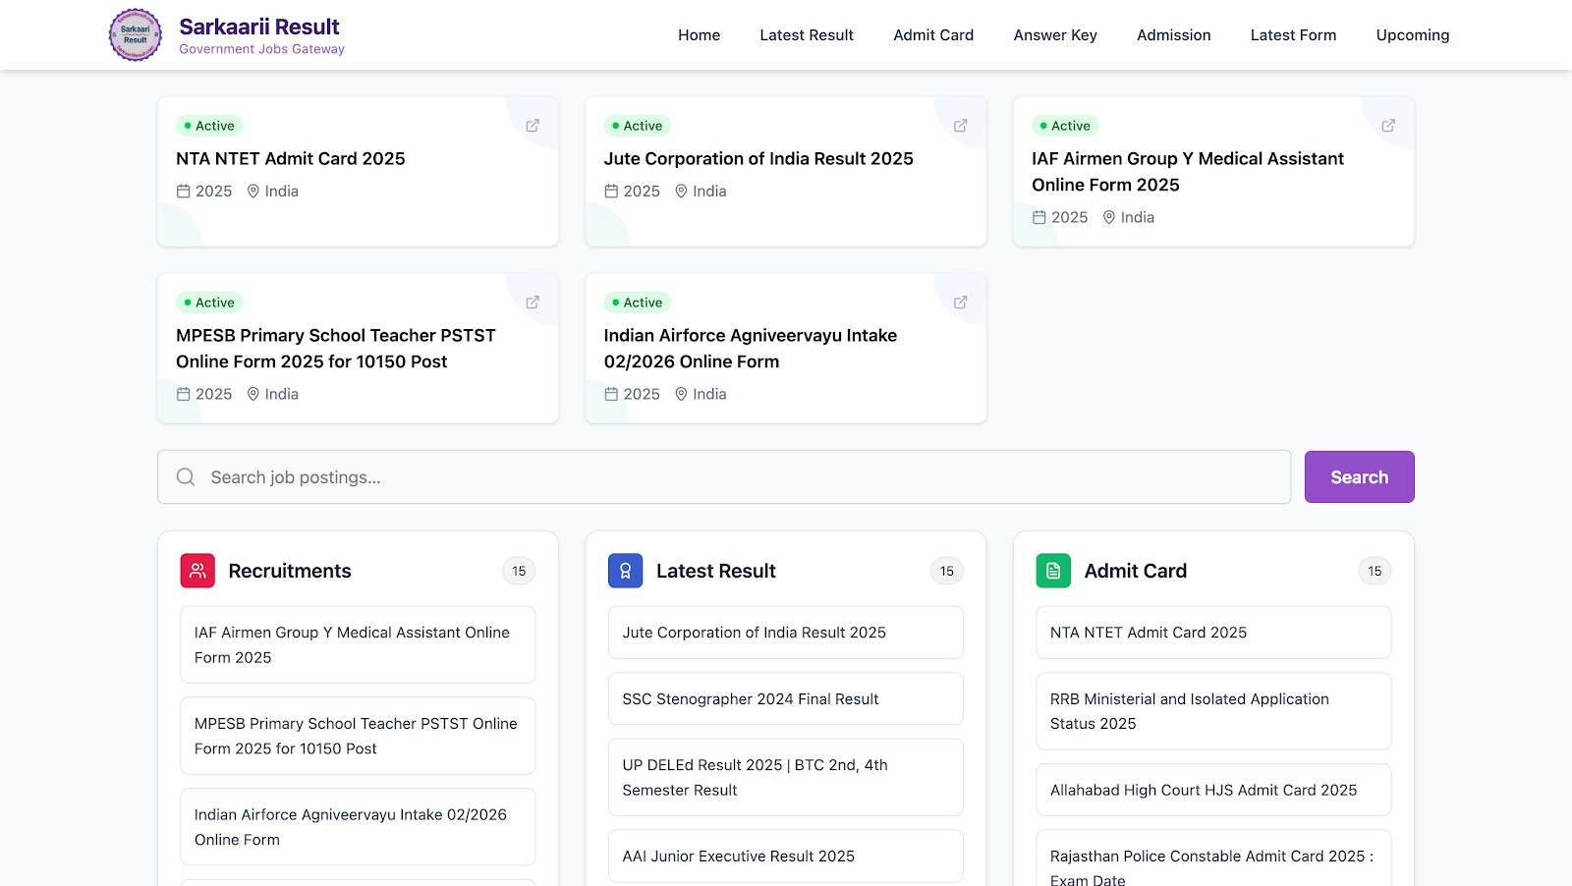Open Answer Key nav item
Viewport: 1572px width, 886px height.
pos(1055,35)
